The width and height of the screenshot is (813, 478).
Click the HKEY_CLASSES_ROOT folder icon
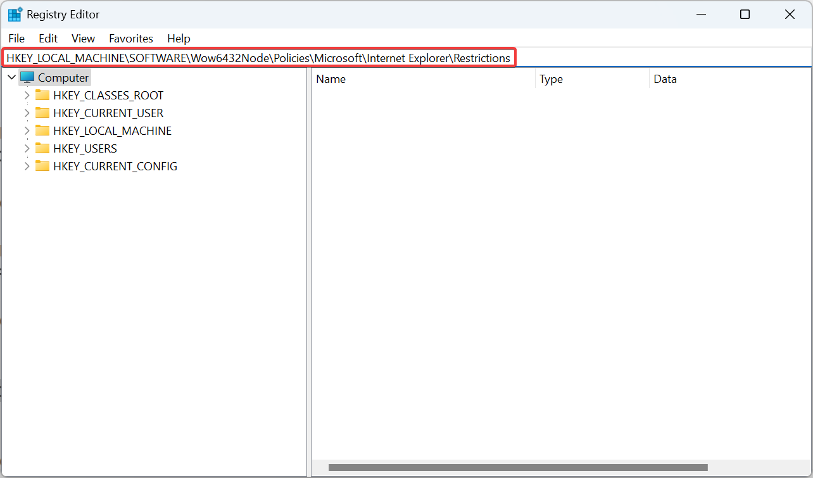42,96
